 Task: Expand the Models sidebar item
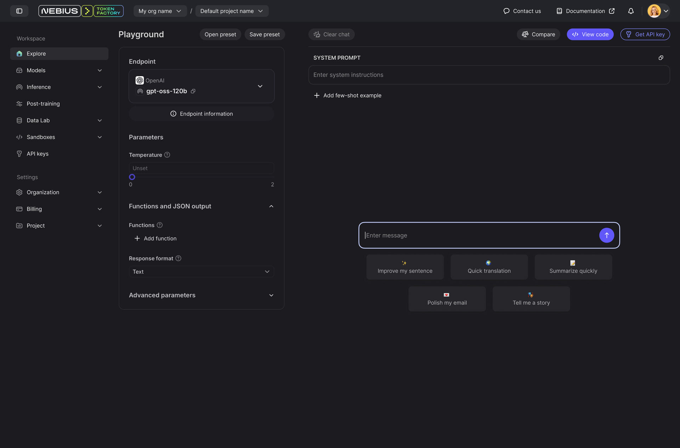tap(59, 70)
